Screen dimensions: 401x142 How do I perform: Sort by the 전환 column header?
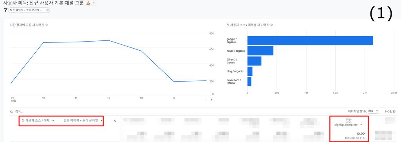click(x=348, y=120)
